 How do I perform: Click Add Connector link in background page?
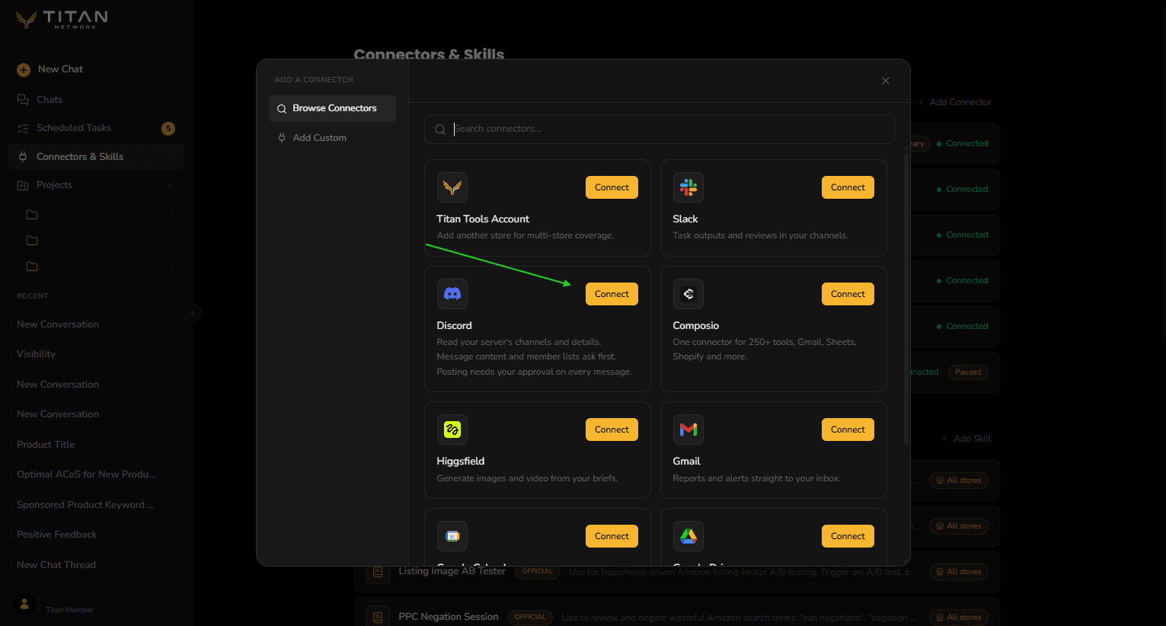[x=954, y=102]
